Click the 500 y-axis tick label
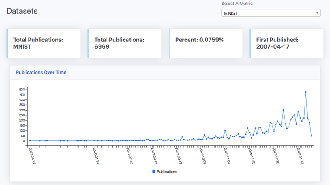The height and width of the screenshot is (185, 330). (21, 89)
